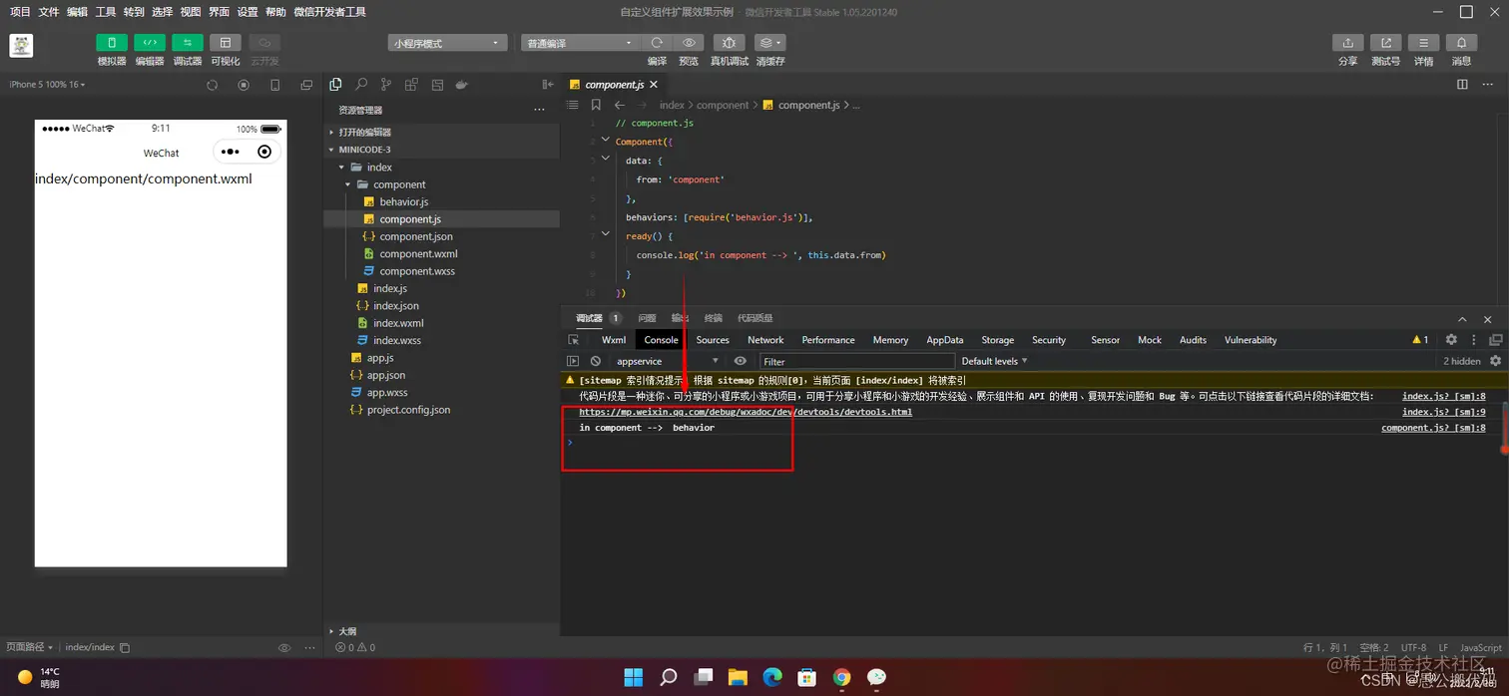This screenshot has width=1509, height=696.
Task: Collapse the explorer sidebar icon
Action: point(548,85)
